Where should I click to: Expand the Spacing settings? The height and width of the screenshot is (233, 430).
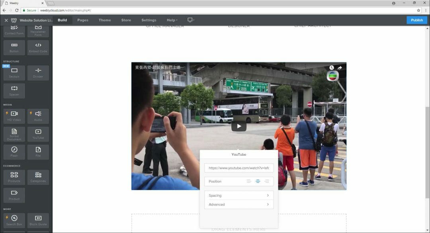238,195
